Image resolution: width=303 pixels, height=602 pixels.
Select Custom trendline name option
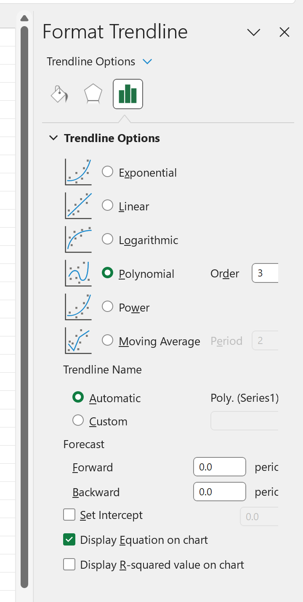pyautogui.click(x=78, y=420)
